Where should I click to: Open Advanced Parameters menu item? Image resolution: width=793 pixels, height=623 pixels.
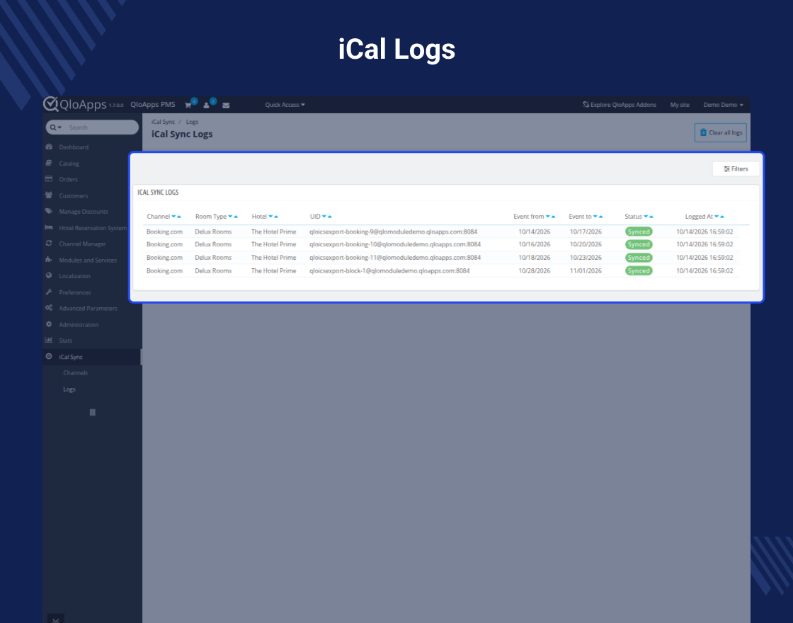[88, 309]
